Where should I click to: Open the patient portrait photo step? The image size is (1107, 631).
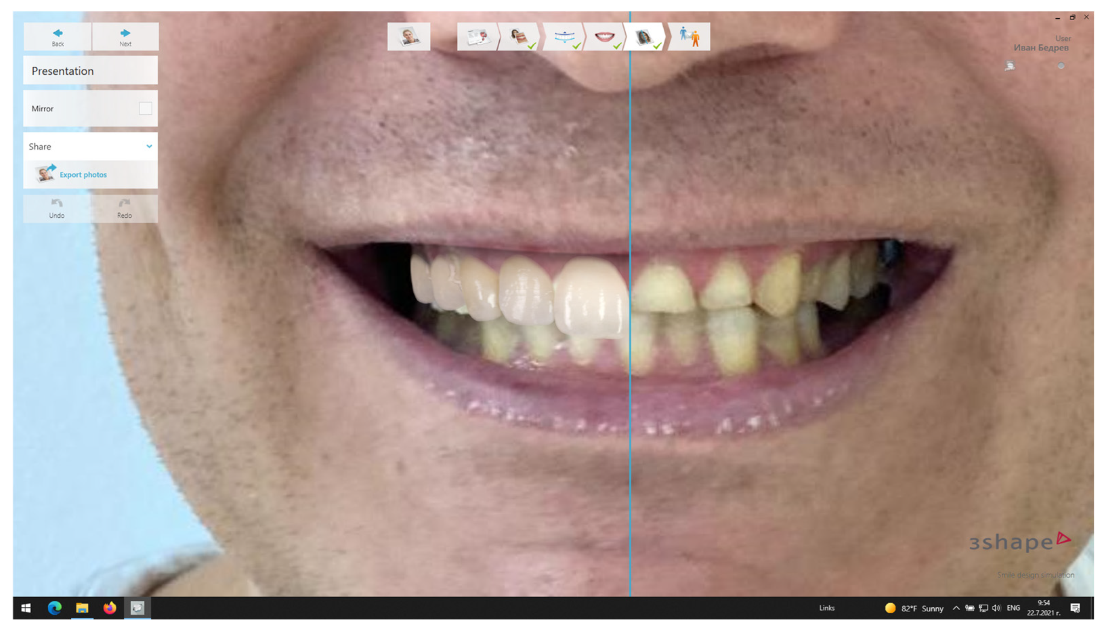click(x=409, y=37)
